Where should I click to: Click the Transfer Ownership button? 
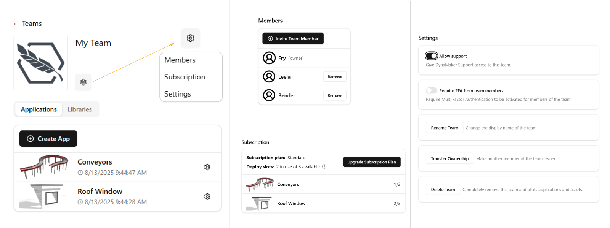pyautogui.click(x=450, y=158)
